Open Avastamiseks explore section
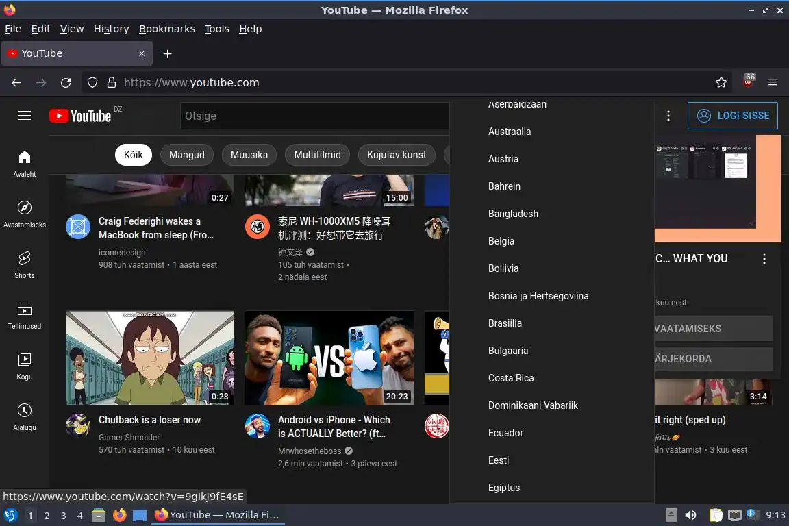The height and width of the screenshot is (526, 789). tap(25, 214)
